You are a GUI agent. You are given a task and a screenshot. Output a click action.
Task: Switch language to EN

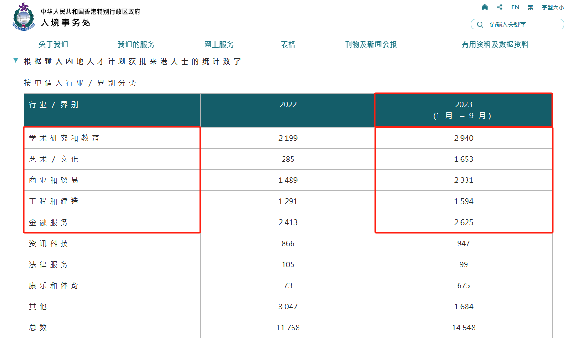(x=515, y=7)
